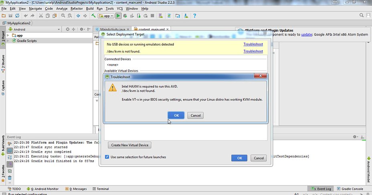The width and height of the screenshot is (372, 195).
Task: Open the Event Log status tab
Action: coord(321,189)
